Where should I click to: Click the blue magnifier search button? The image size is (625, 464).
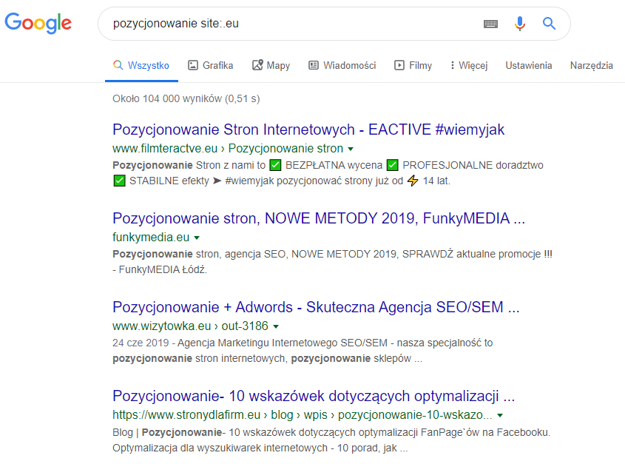pyautogui.click(x=549, y=24)
